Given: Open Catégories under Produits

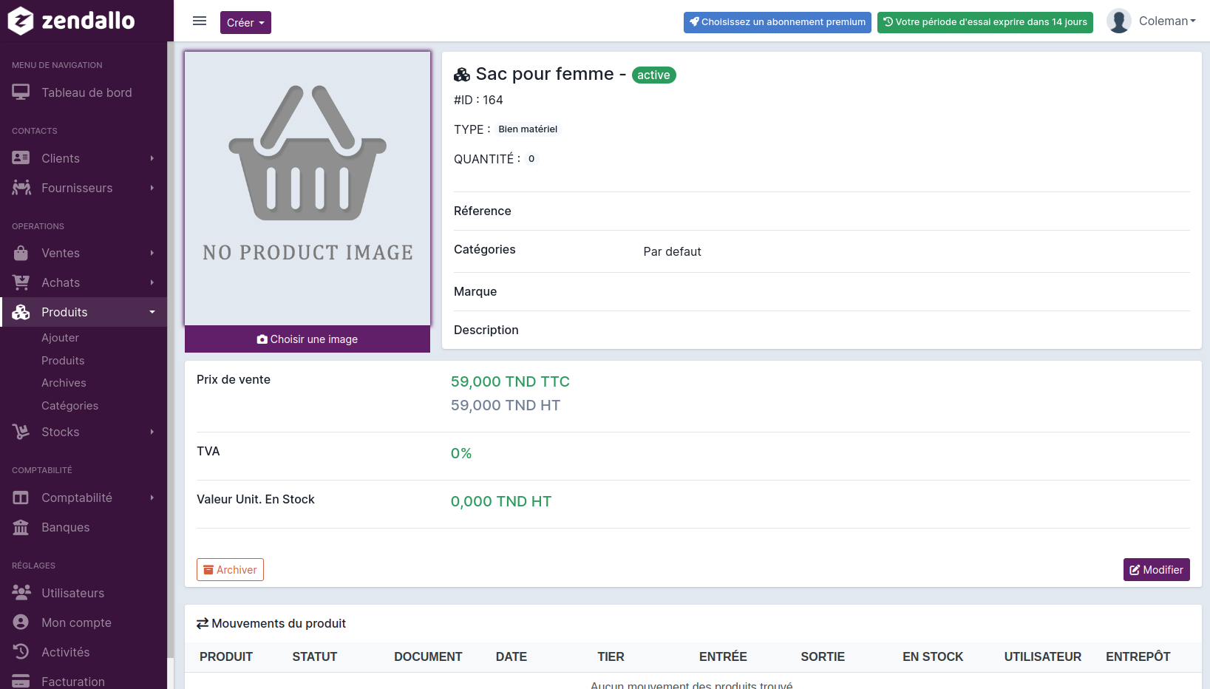Looking at the screenshot, I should click(x=69, y=406).
